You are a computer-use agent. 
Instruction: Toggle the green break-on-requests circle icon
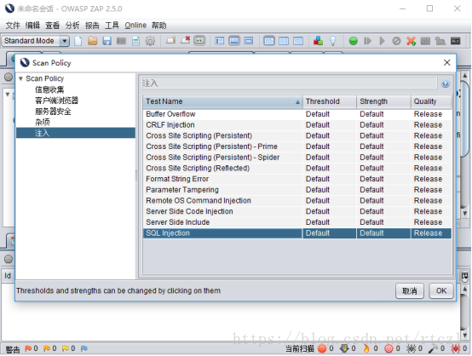(x=354, y=41)
